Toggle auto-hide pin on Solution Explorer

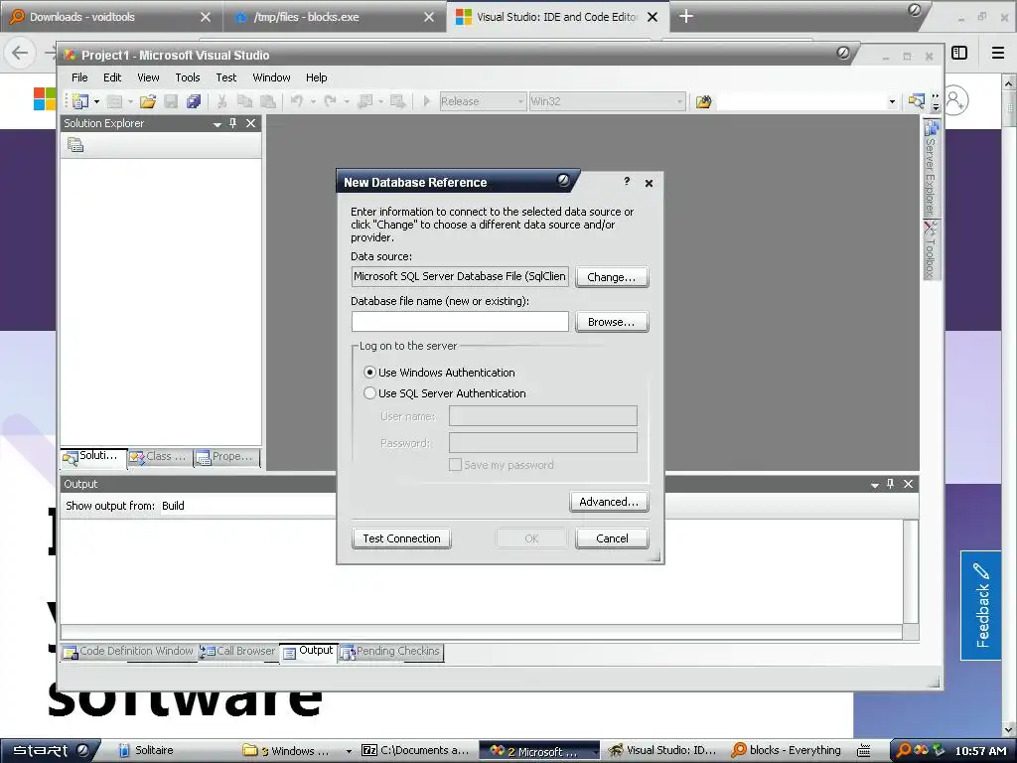click(233, 122)
